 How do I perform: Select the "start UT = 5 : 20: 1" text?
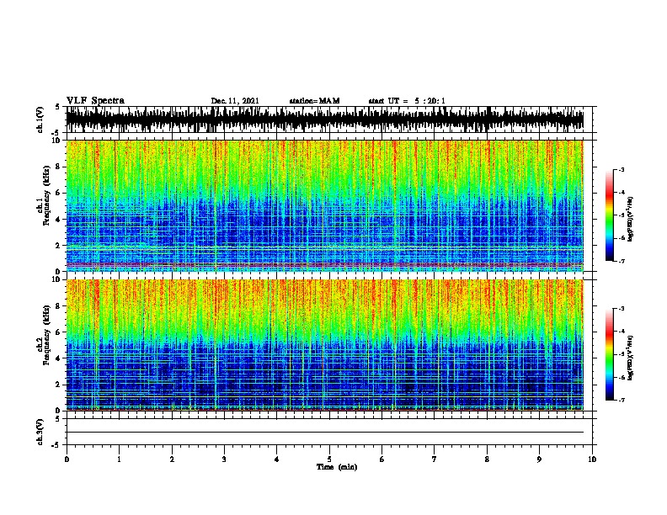pyautogui.click(x=407, y=101)
